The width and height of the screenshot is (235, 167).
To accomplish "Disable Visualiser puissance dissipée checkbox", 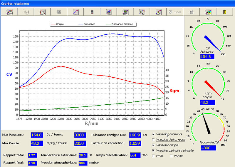I will [x=153, y=151].
